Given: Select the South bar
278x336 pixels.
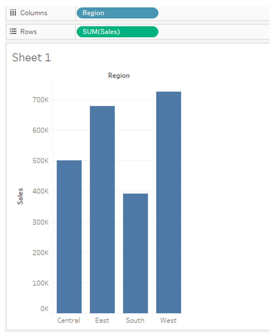Looking at the screenshot, I should (x=135, y=253).
